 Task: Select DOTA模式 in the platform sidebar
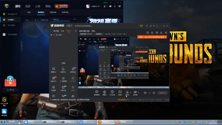pos(10,25)
